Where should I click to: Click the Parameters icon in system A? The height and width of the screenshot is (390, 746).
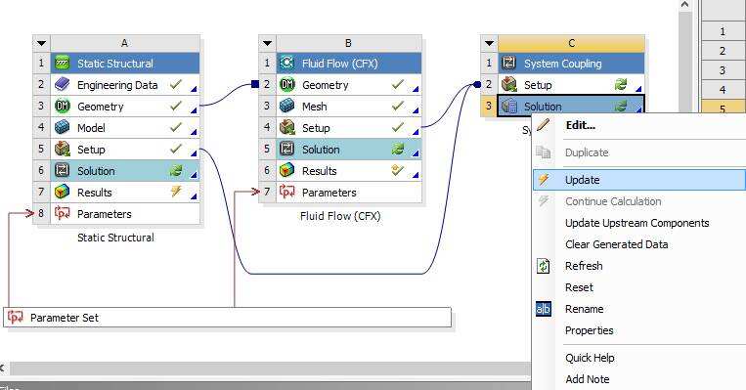click(x=63, y=213)
